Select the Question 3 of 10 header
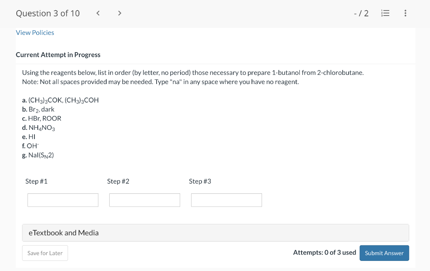This screenshot has width=430, height=271. (x=47, y=13)
